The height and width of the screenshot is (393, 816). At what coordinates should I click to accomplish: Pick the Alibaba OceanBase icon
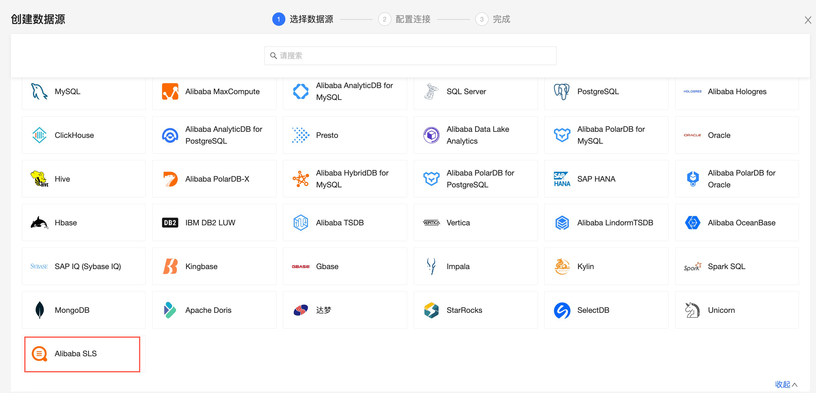[x=692, y=223]
